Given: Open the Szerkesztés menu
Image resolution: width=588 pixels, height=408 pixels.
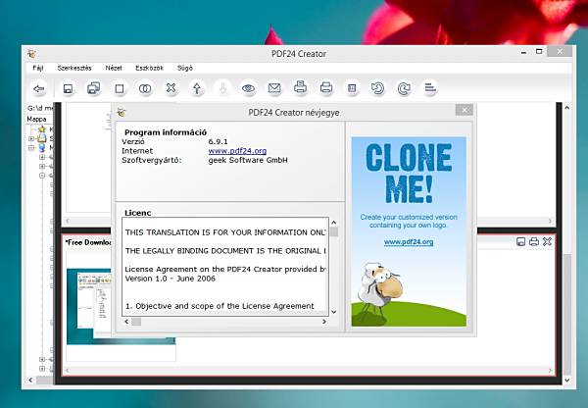Looking at the screenshot, I should [74, 68].
